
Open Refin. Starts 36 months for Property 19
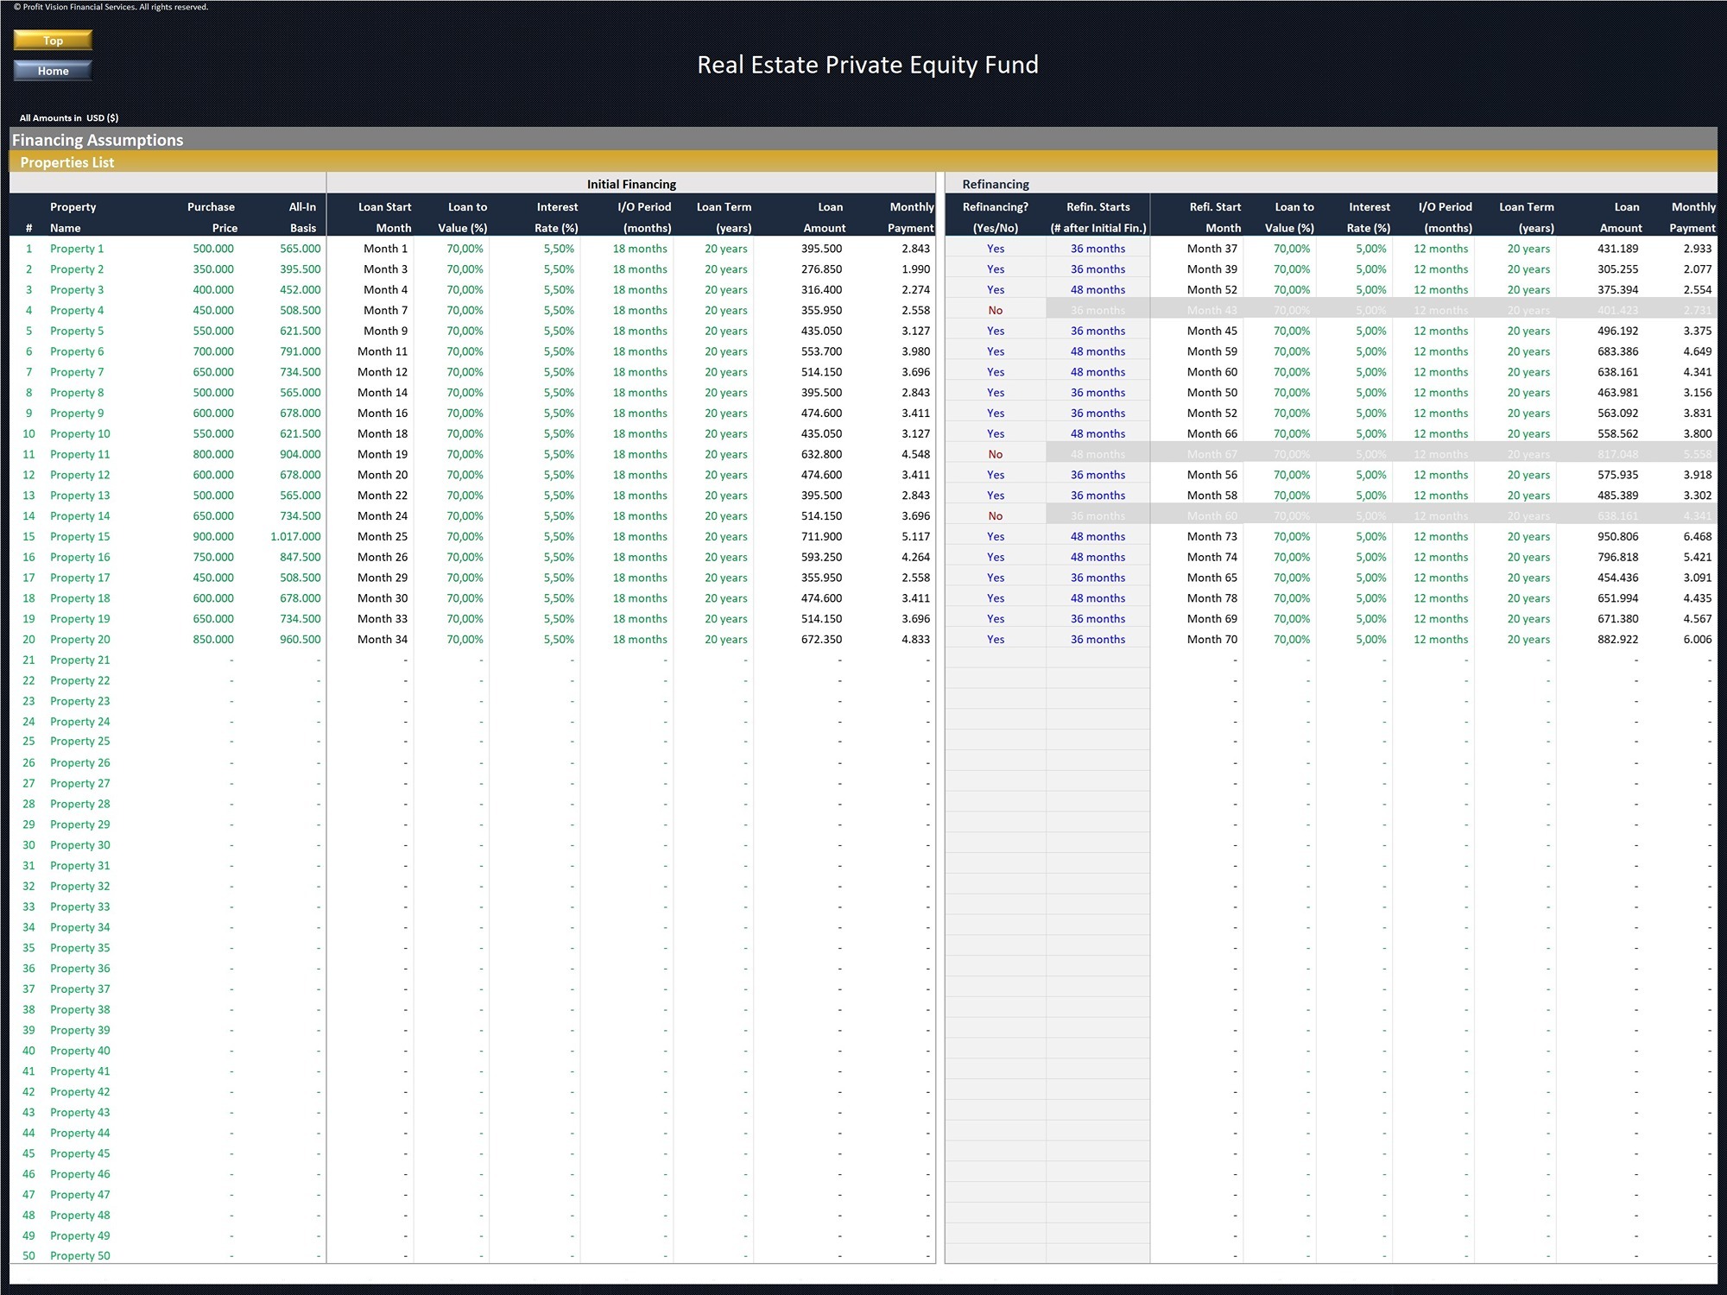tap(1098, 619)
